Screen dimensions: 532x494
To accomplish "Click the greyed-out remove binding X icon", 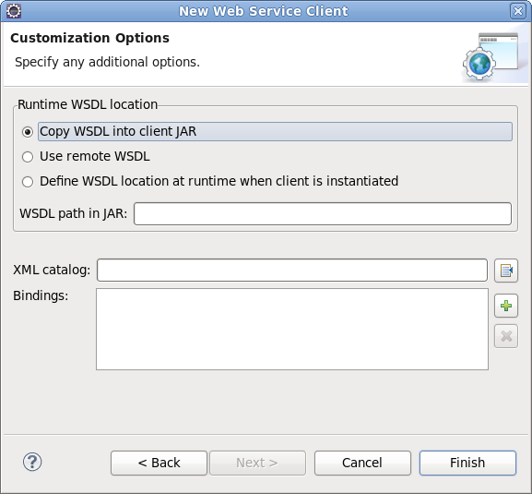I will click(x=506, y=336).
